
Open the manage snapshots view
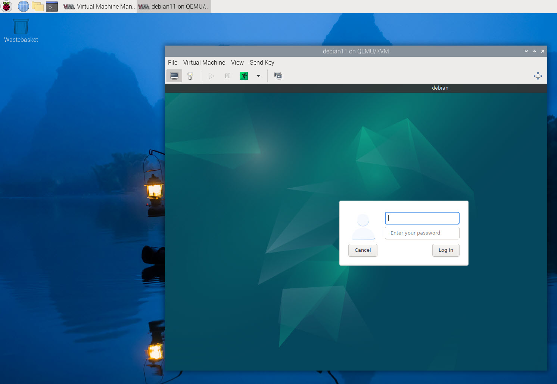click(x=278, y=76)
